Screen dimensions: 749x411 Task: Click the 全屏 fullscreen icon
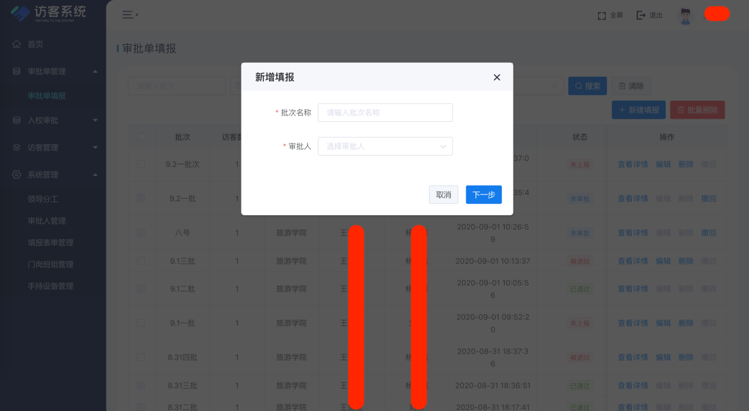(x=602, y=15)
